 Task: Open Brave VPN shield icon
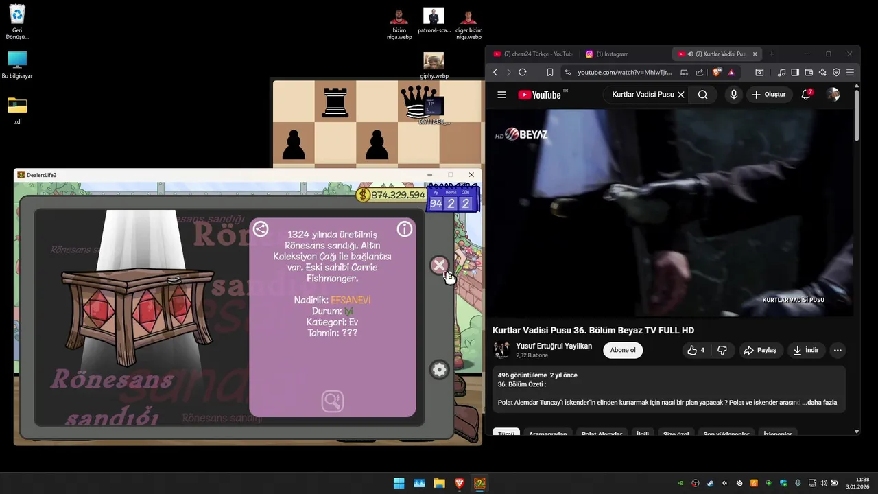point(836,72)
